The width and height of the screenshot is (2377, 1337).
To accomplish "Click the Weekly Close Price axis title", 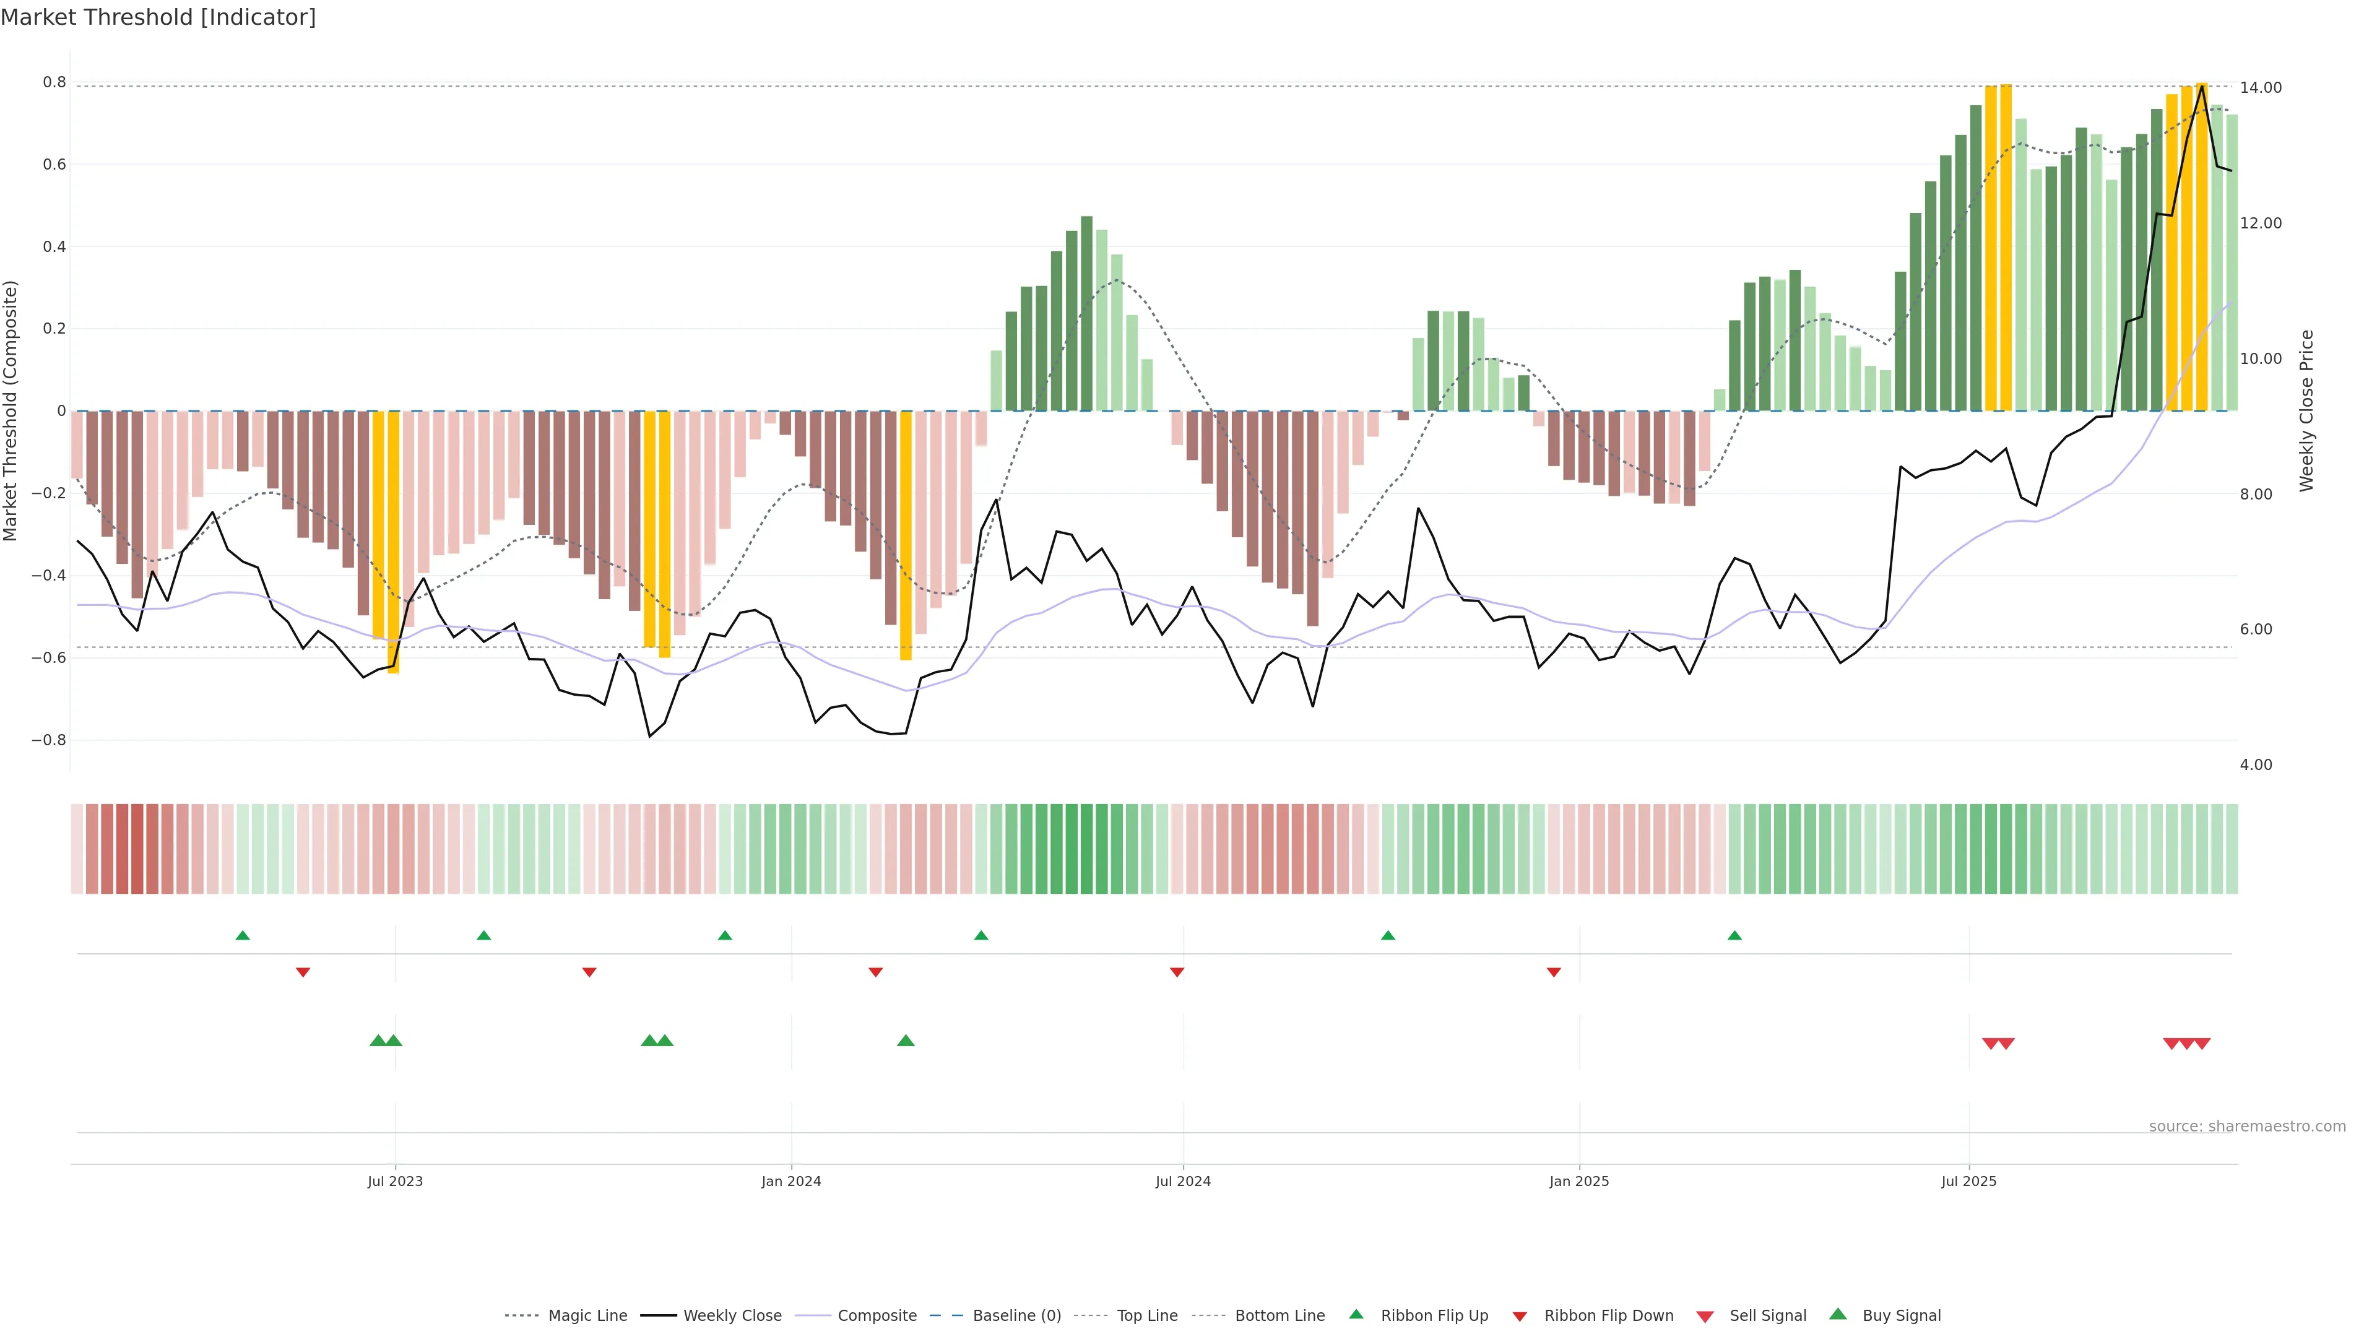I will 2306,410.
